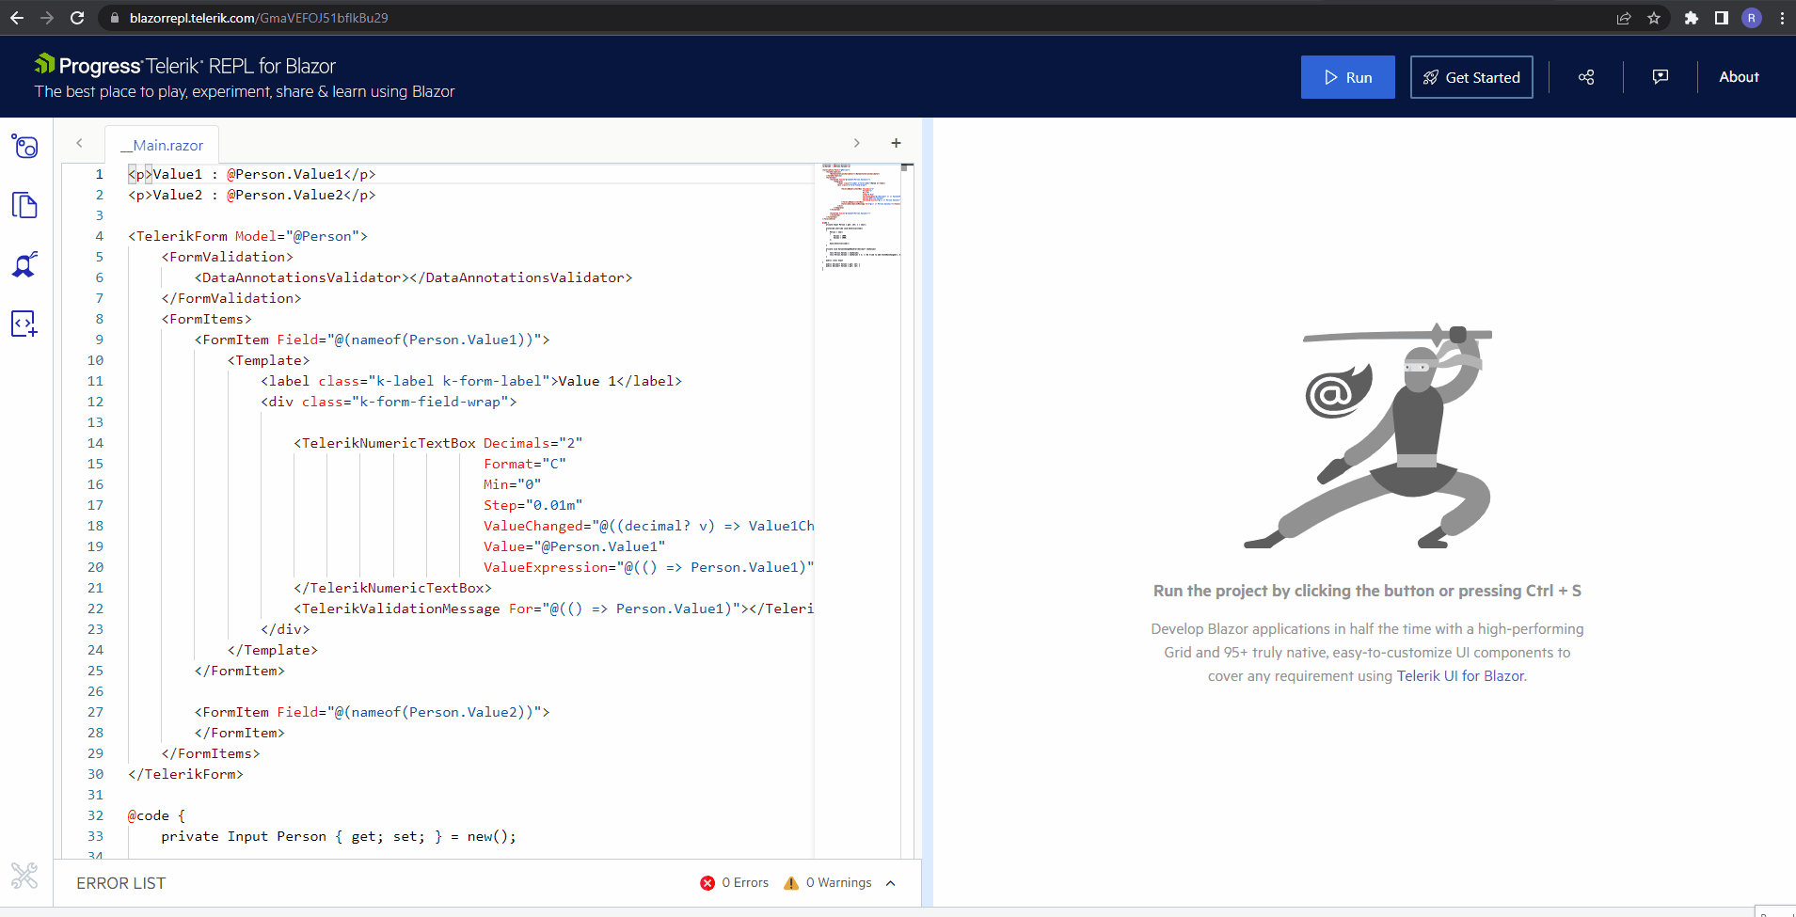Click the ValueChanged attribute line
The width and height of the screenshot is (1796, 917).
(x=649, y=526)
